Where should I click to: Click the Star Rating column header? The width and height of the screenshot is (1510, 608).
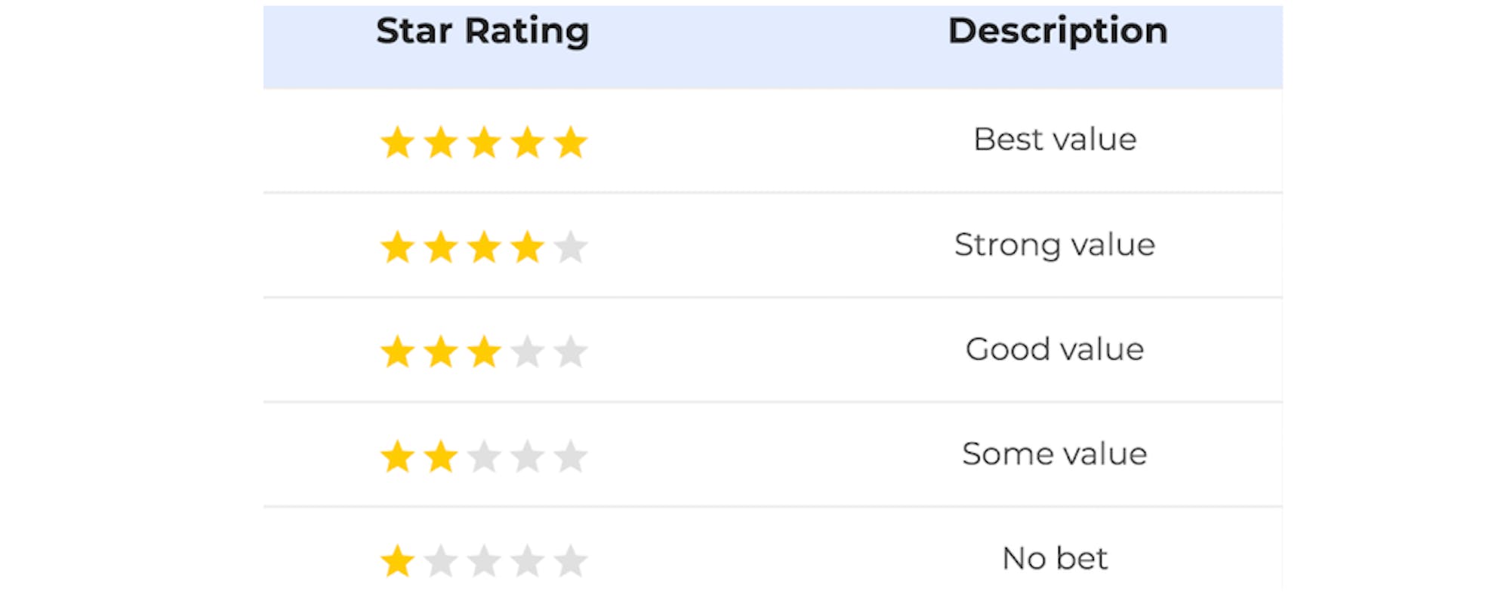tap(482, 32)
